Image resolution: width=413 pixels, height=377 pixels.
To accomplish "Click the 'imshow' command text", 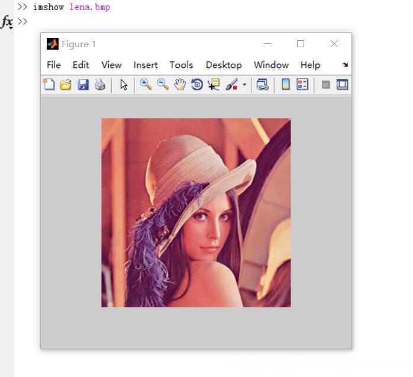I will (49, 7).
